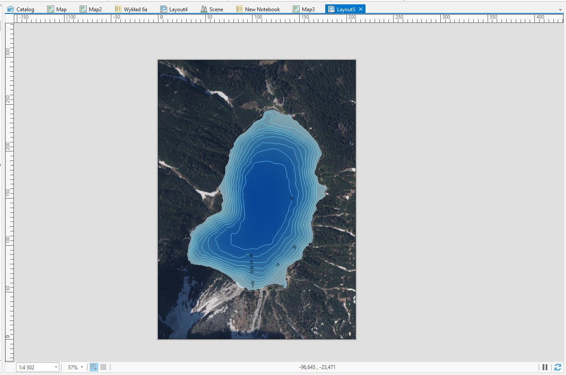Click the Scene tab binoculars icon
The height and width of the screenshot is (375, 566).
pos(204,9)
